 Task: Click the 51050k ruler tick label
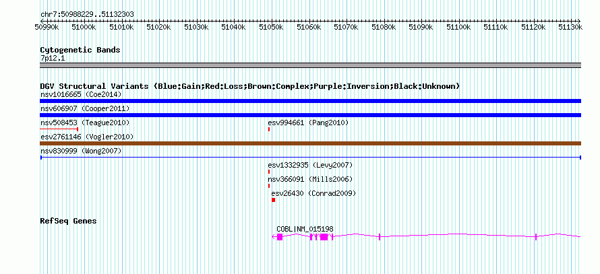(x=271, y=27)
